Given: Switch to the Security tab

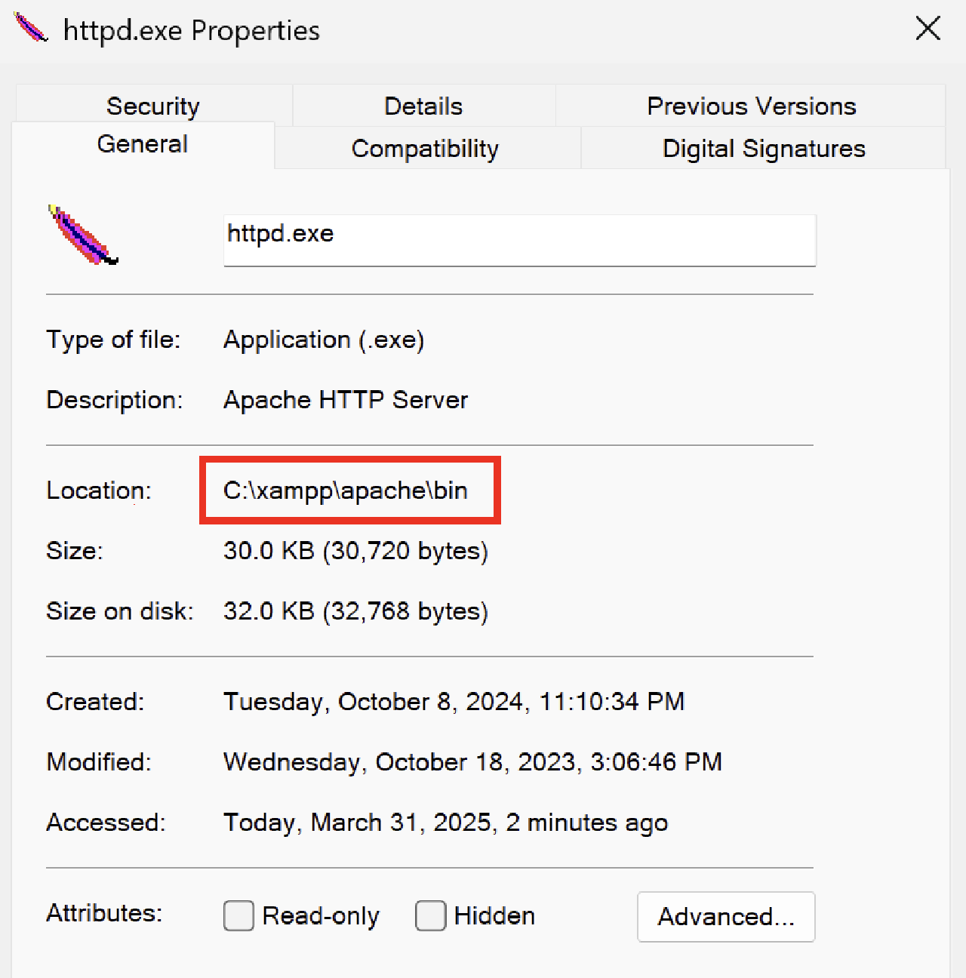Looking at the screenshot, I should [152, 106].
